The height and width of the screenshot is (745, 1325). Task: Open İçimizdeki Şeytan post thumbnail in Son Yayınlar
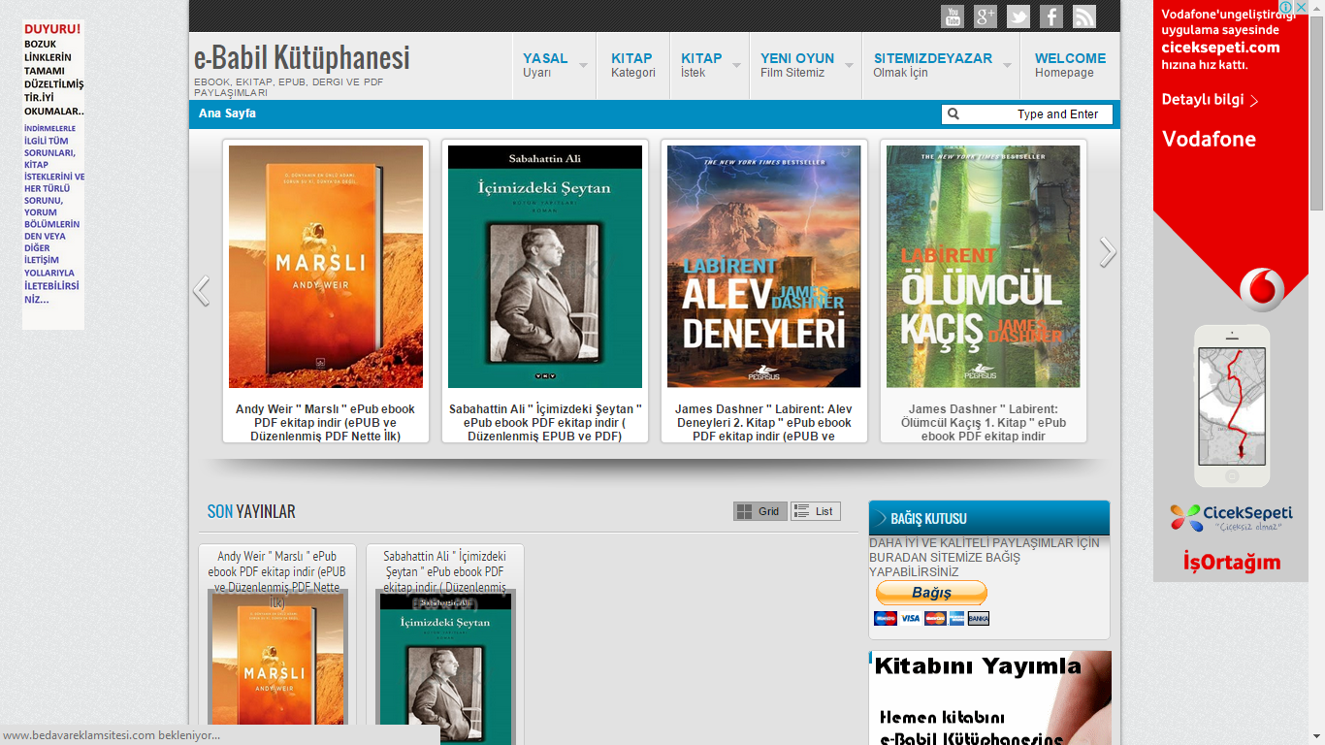(445, 669)
